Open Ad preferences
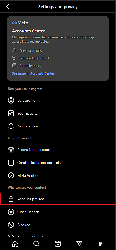This screenshot has height=250, width=116. [30, 66]
